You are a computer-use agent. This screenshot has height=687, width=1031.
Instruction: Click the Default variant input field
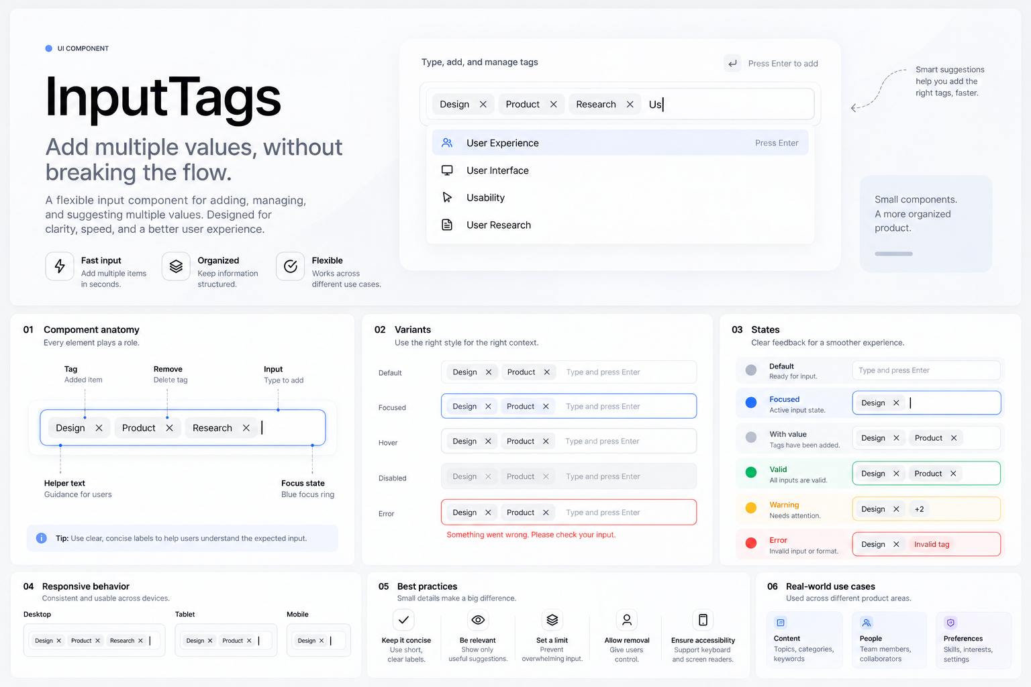tap(569, 372)
